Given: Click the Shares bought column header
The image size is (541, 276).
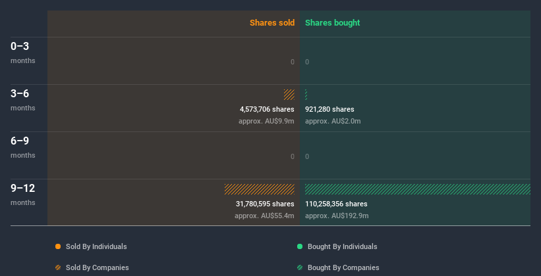Looking at the screenshot, I should tap(333, 23).
